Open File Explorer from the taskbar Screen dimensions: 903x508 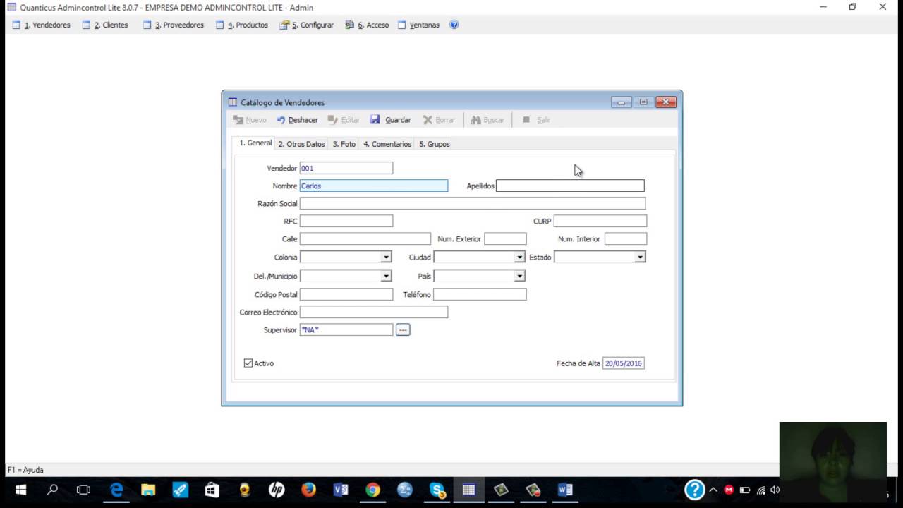pyautogui.click(x=148, y=490)
